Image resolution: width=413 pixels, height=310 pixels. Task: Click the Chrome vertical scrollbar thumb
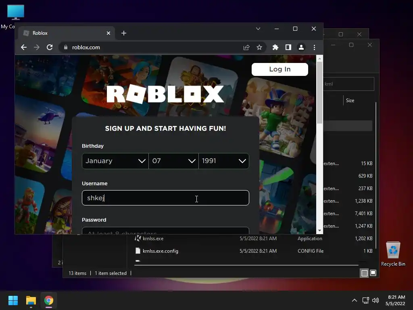tap(319, 92)
